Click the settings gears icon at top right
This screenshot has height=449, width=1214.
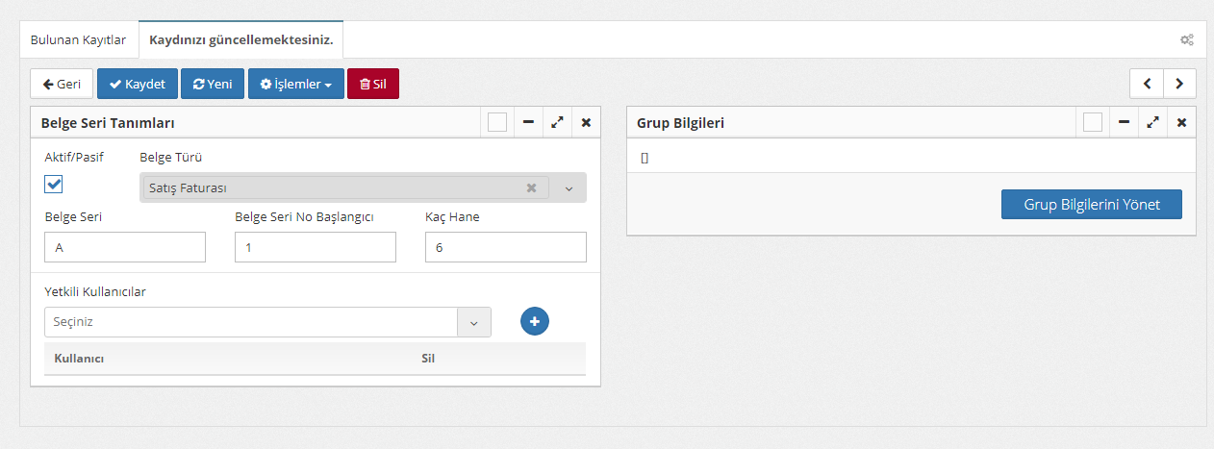click(x=1187, y=40)
